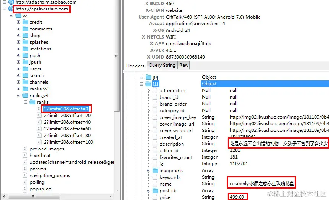Select request 2?limit=20&offset=100

coord(68,142)
